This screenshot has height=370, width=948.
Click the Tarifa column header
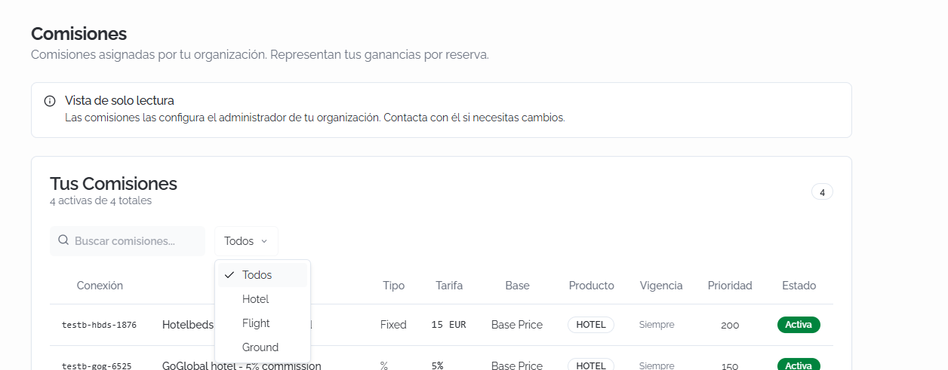pos(449,286)
